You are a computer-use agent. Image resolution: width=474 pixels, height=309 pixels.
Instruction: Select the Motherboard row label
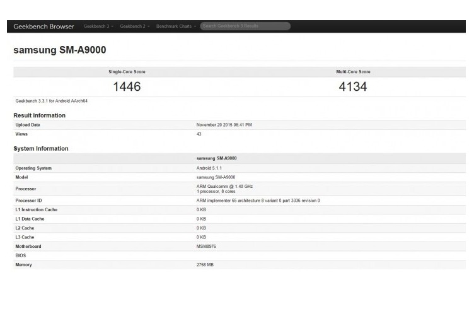point(28,246)
